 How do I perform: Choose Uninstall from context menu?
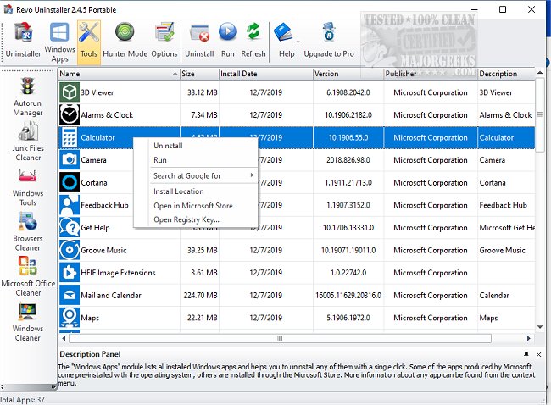168,146
